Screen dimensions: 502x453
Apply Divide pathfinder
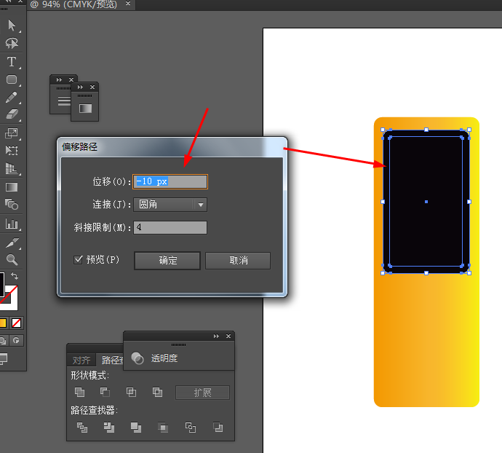(x=82, y=428)
